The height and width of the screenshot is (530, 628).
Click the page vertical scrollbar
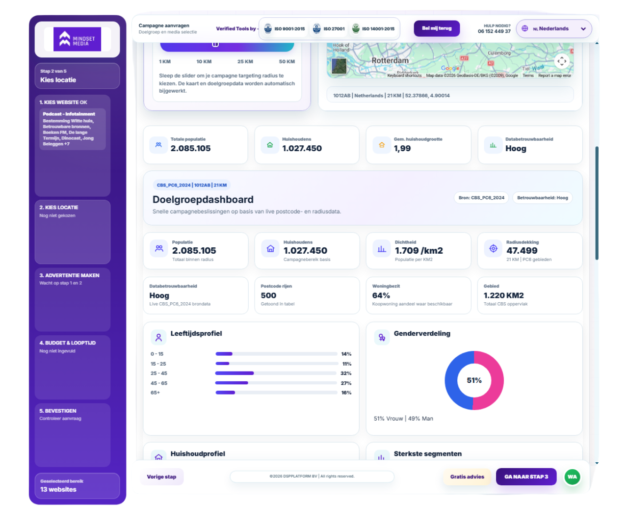tap(597, 203)
